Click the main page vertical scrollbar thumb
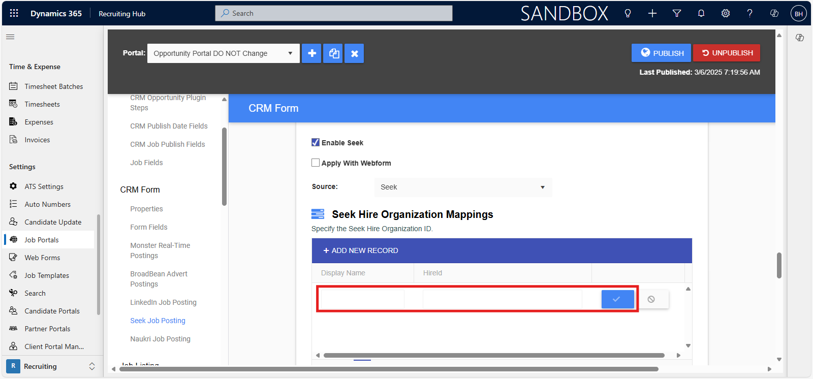 pyautogui.click(x=779, y=265)
